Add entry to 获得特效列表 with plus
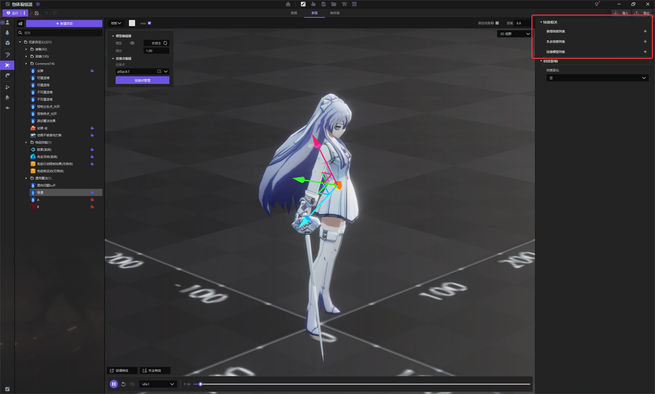Viewport: 655px width, 394px height. [x=645, y=31]
